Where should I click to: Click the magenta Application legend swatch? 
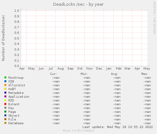(5, 96)
